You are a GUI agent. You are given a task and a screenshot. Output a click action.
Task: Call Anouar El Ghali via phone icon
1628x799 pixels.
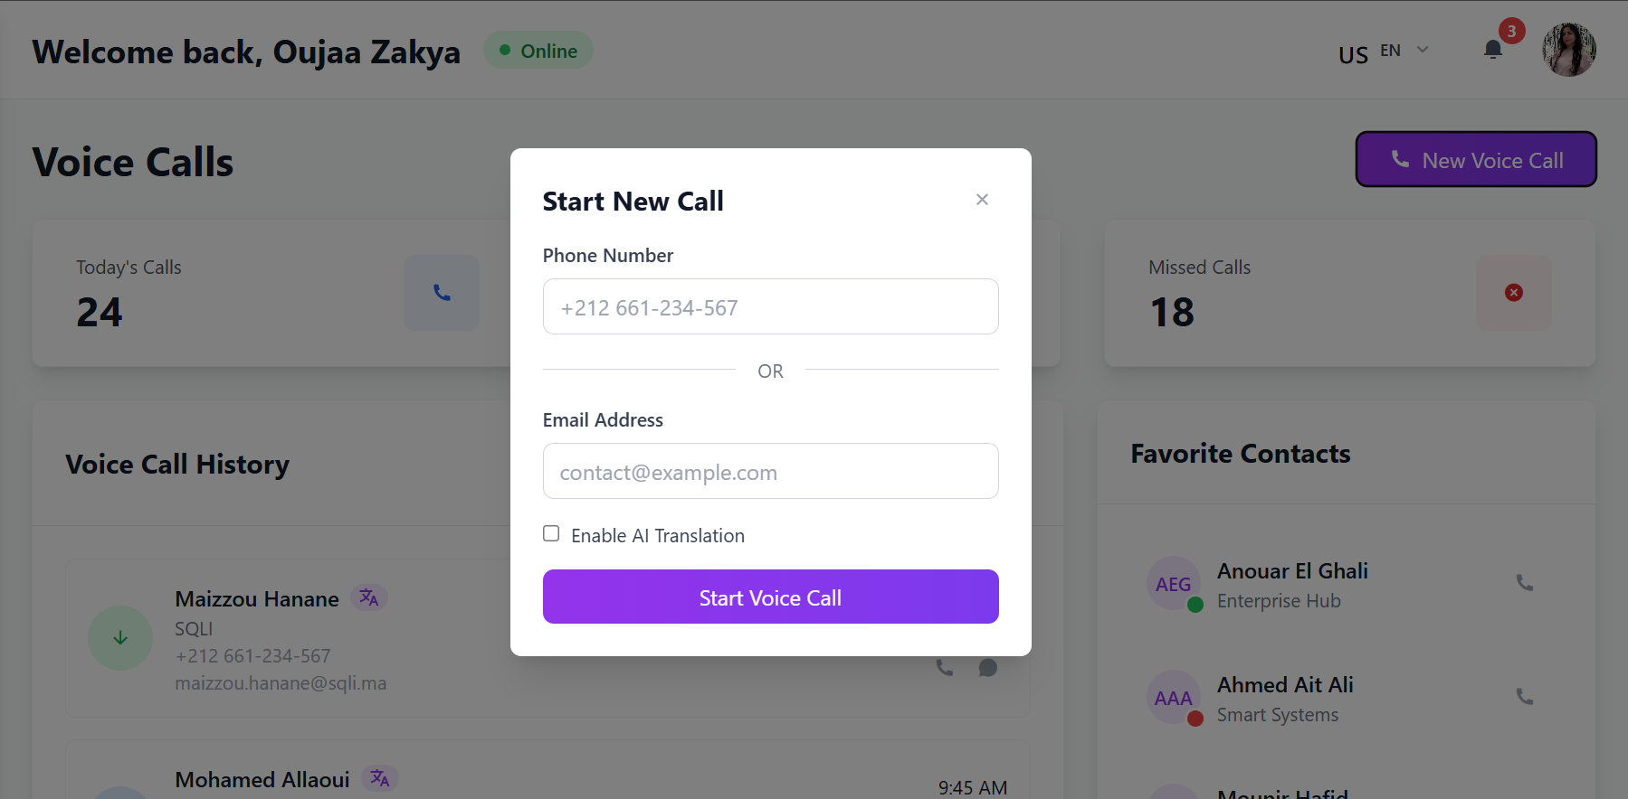click(1525, 583)
